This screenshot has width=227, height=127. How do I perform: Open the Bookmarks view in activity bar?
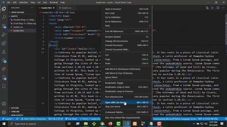(x=4, y=86)
